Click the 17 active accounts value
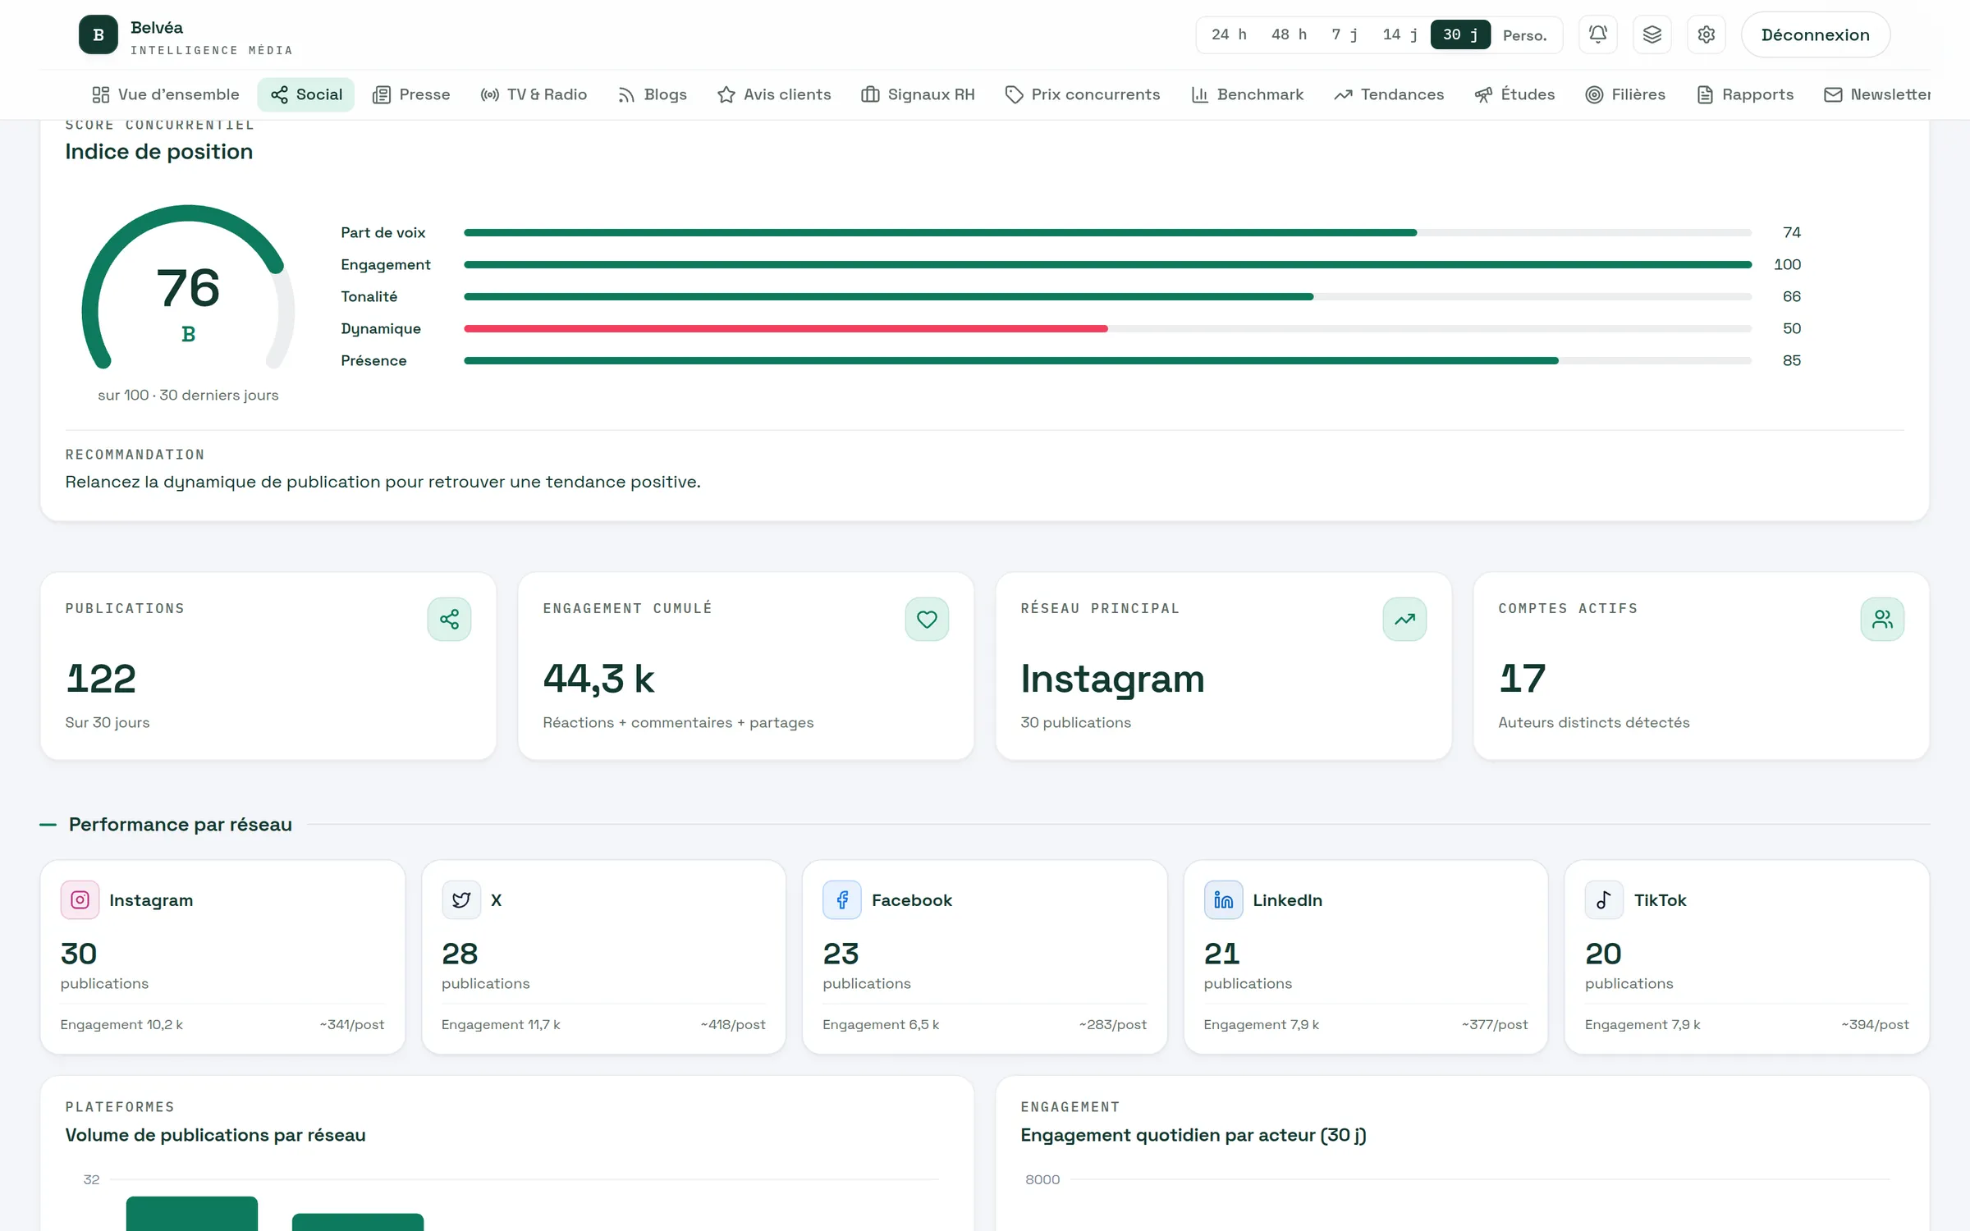The height and width of the screenshot is (1231, 1970). click(1522, 679)
